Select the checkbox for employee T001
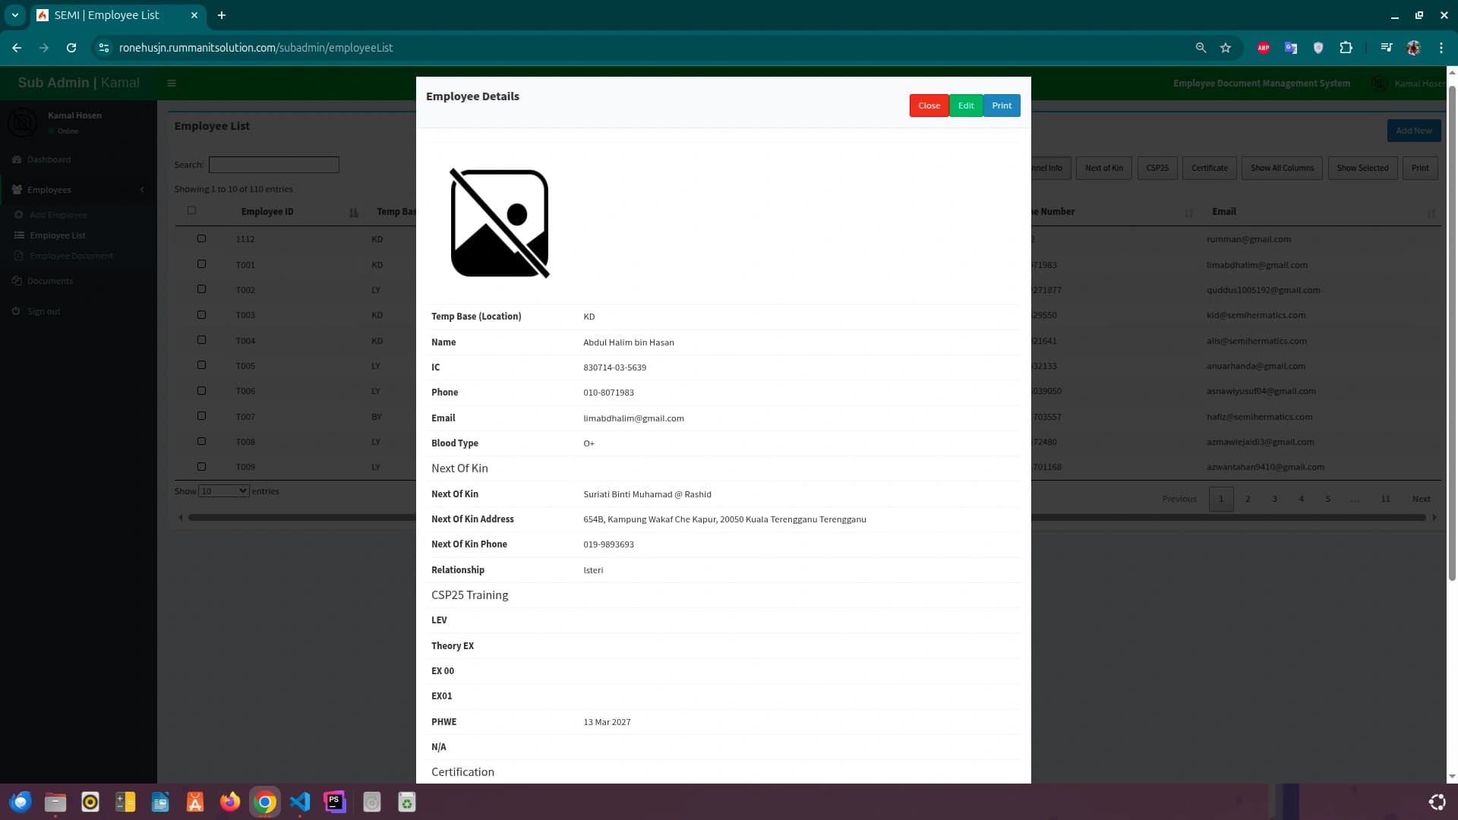 point(201,264)
